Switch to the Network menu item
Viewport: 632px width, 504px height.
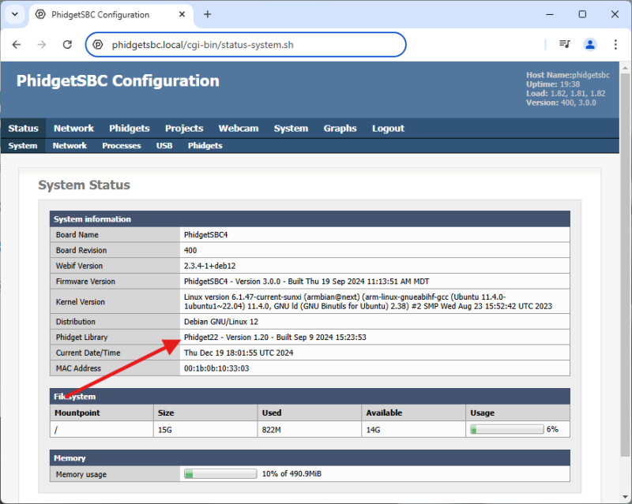[x=73, y=128]
